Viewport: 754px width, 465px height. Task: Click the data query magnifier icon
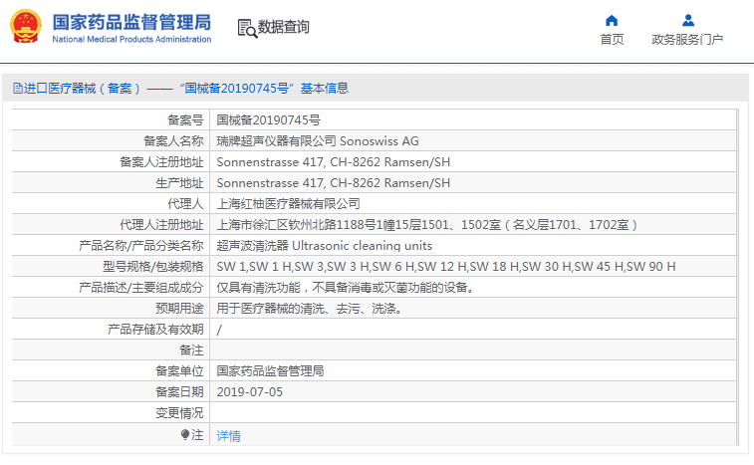click(247, 28)
